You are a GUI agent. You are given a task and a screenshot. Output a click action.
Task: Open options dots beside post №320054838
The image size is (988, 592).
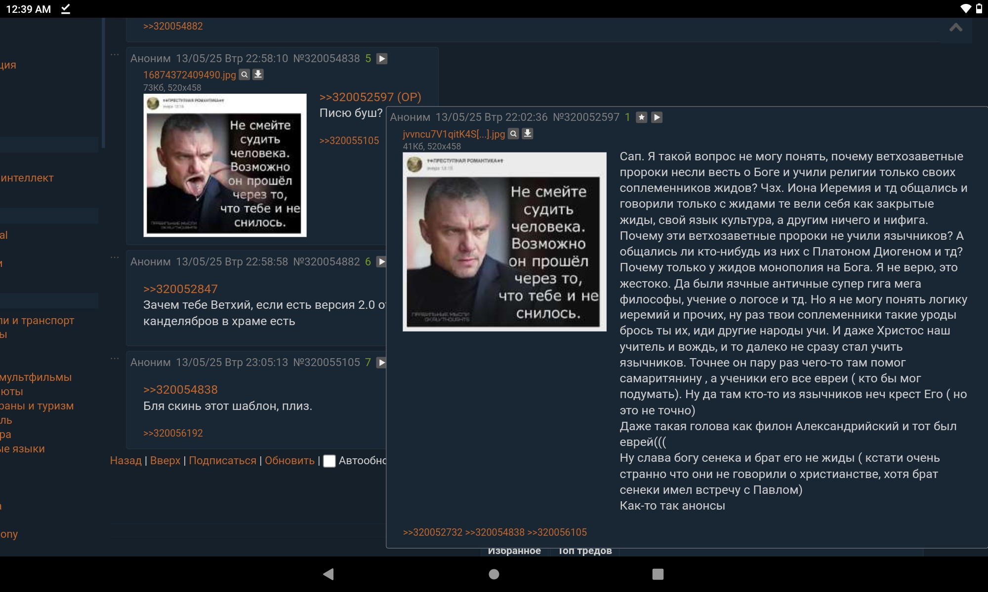115,55
